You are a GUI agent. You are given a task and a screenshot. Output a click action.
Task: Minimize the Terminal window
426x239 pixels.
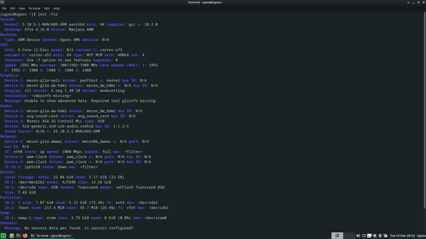point(413,2)
